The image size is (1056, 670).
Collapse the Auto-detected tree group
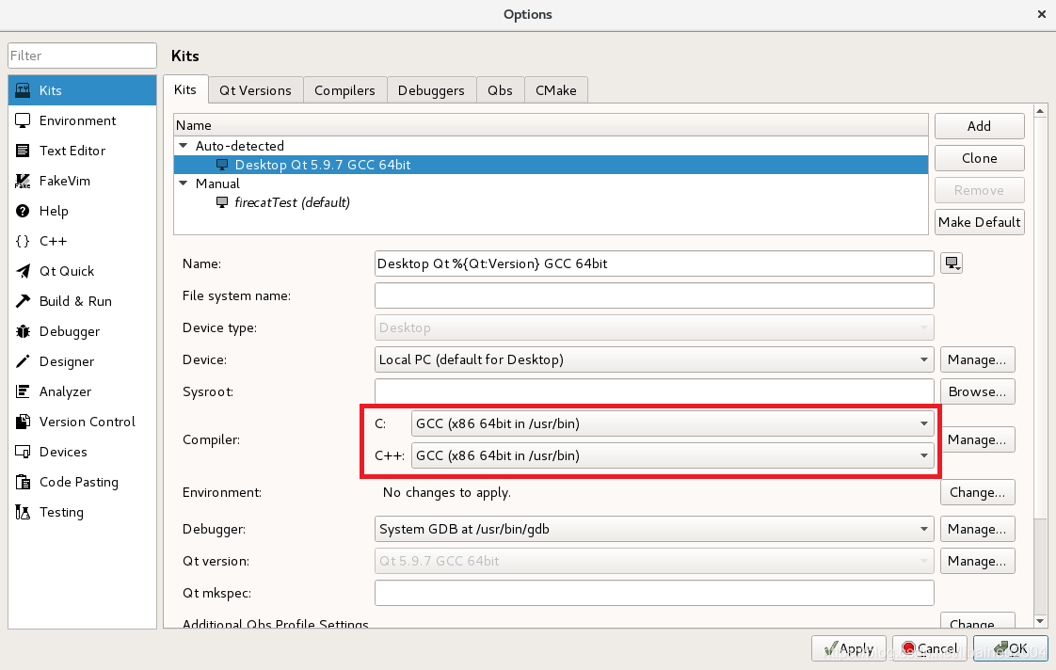[184, 146]
